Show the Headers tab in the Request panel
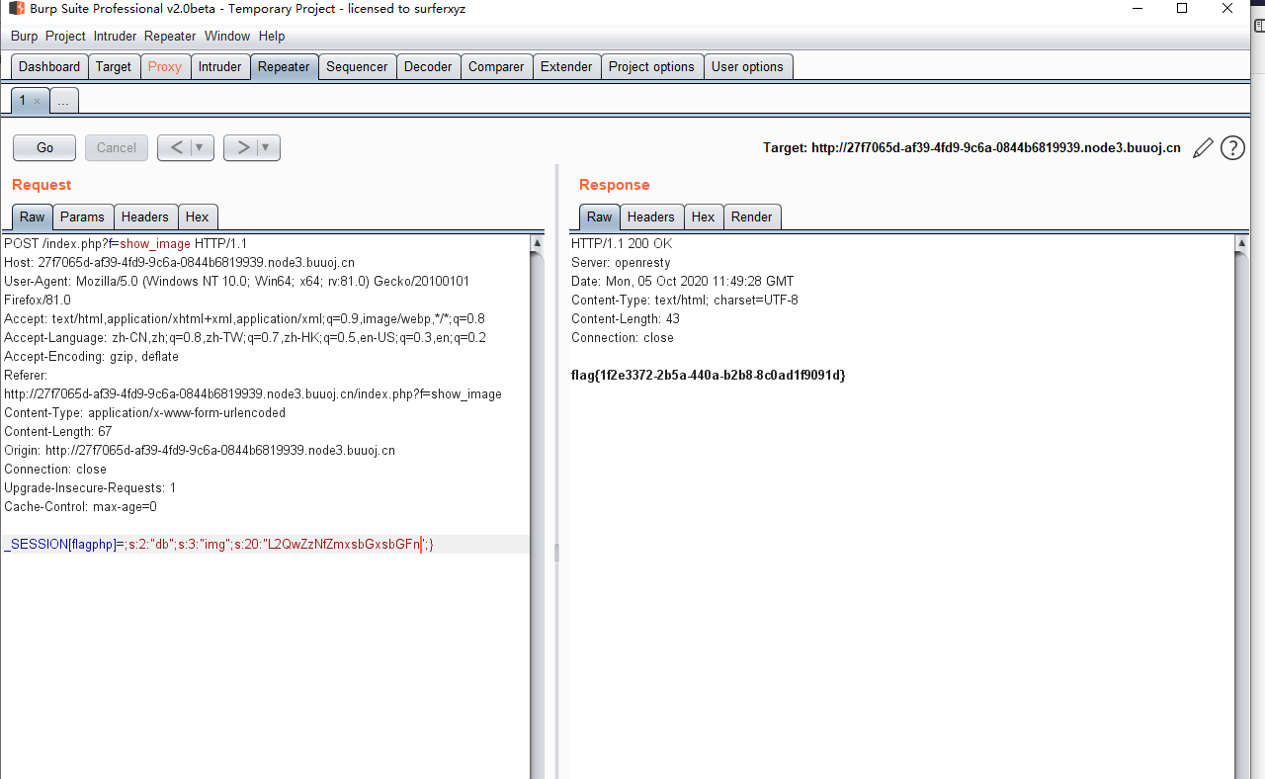This screenshot has width=1265, height=779. coord(145,216)
